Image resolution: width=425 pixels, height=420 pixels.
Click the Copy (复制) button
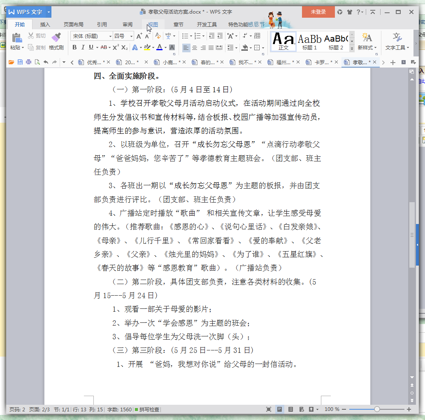[37, 47]
